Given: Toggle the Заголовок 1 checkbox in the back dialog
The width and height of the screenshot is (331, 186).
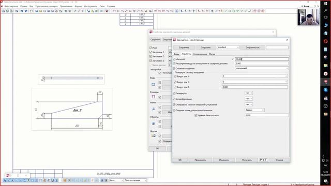Looking at the screenshot, I should [x=151, y=52].
